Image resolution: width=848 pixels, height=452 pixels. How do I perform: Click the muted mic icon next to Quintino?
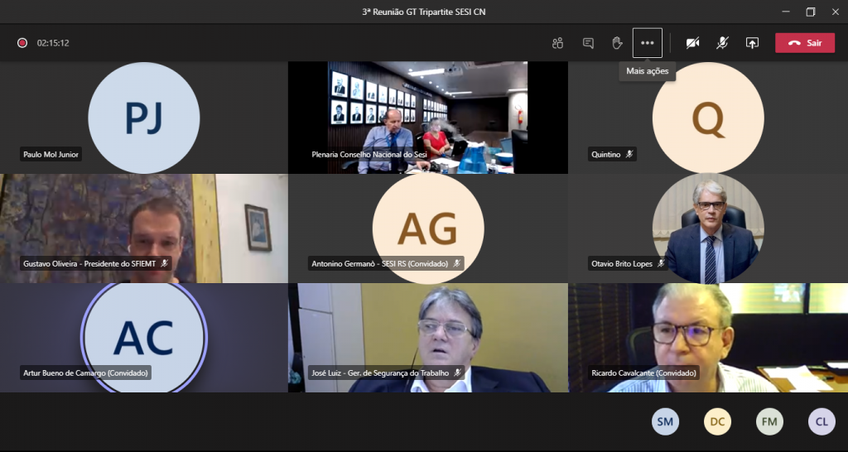click(629, 155)
